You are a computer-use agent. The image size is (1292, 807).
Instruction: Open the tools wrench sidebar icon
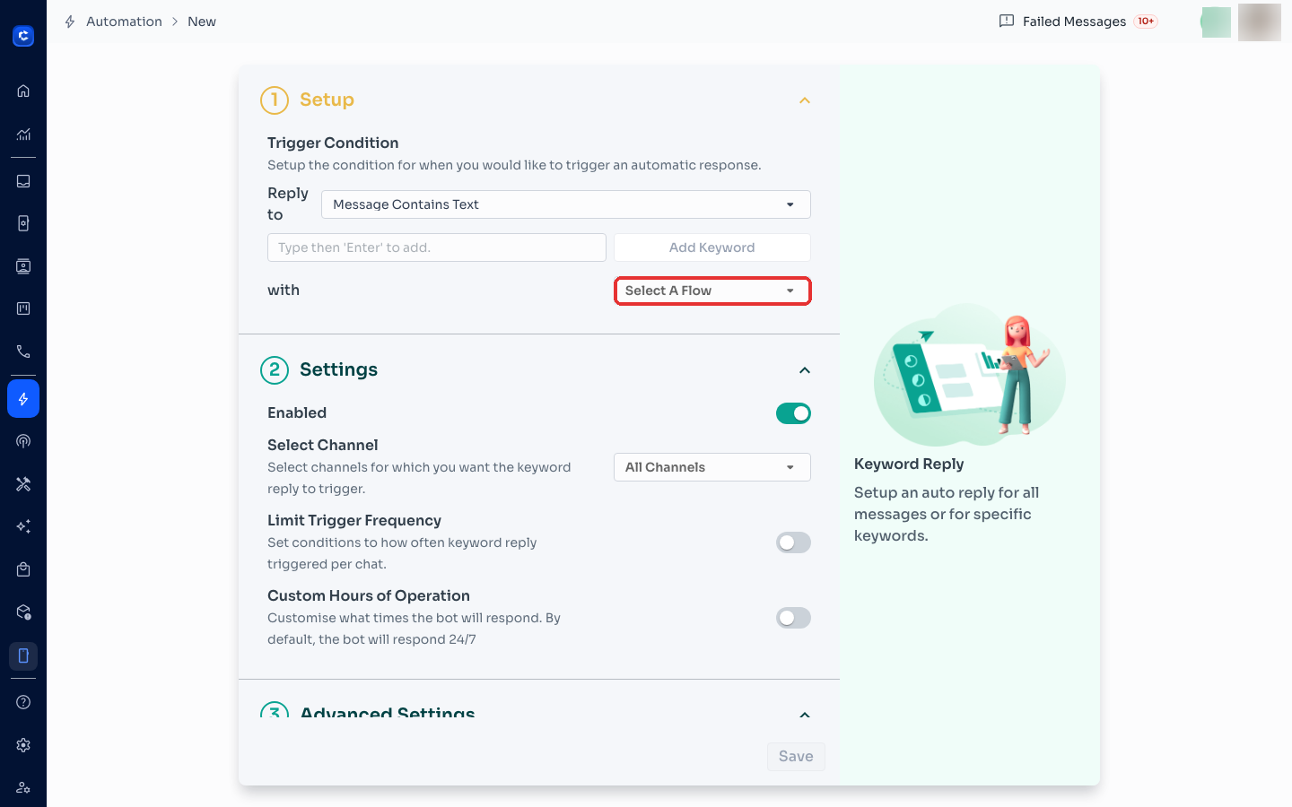[x=23, y=484]
